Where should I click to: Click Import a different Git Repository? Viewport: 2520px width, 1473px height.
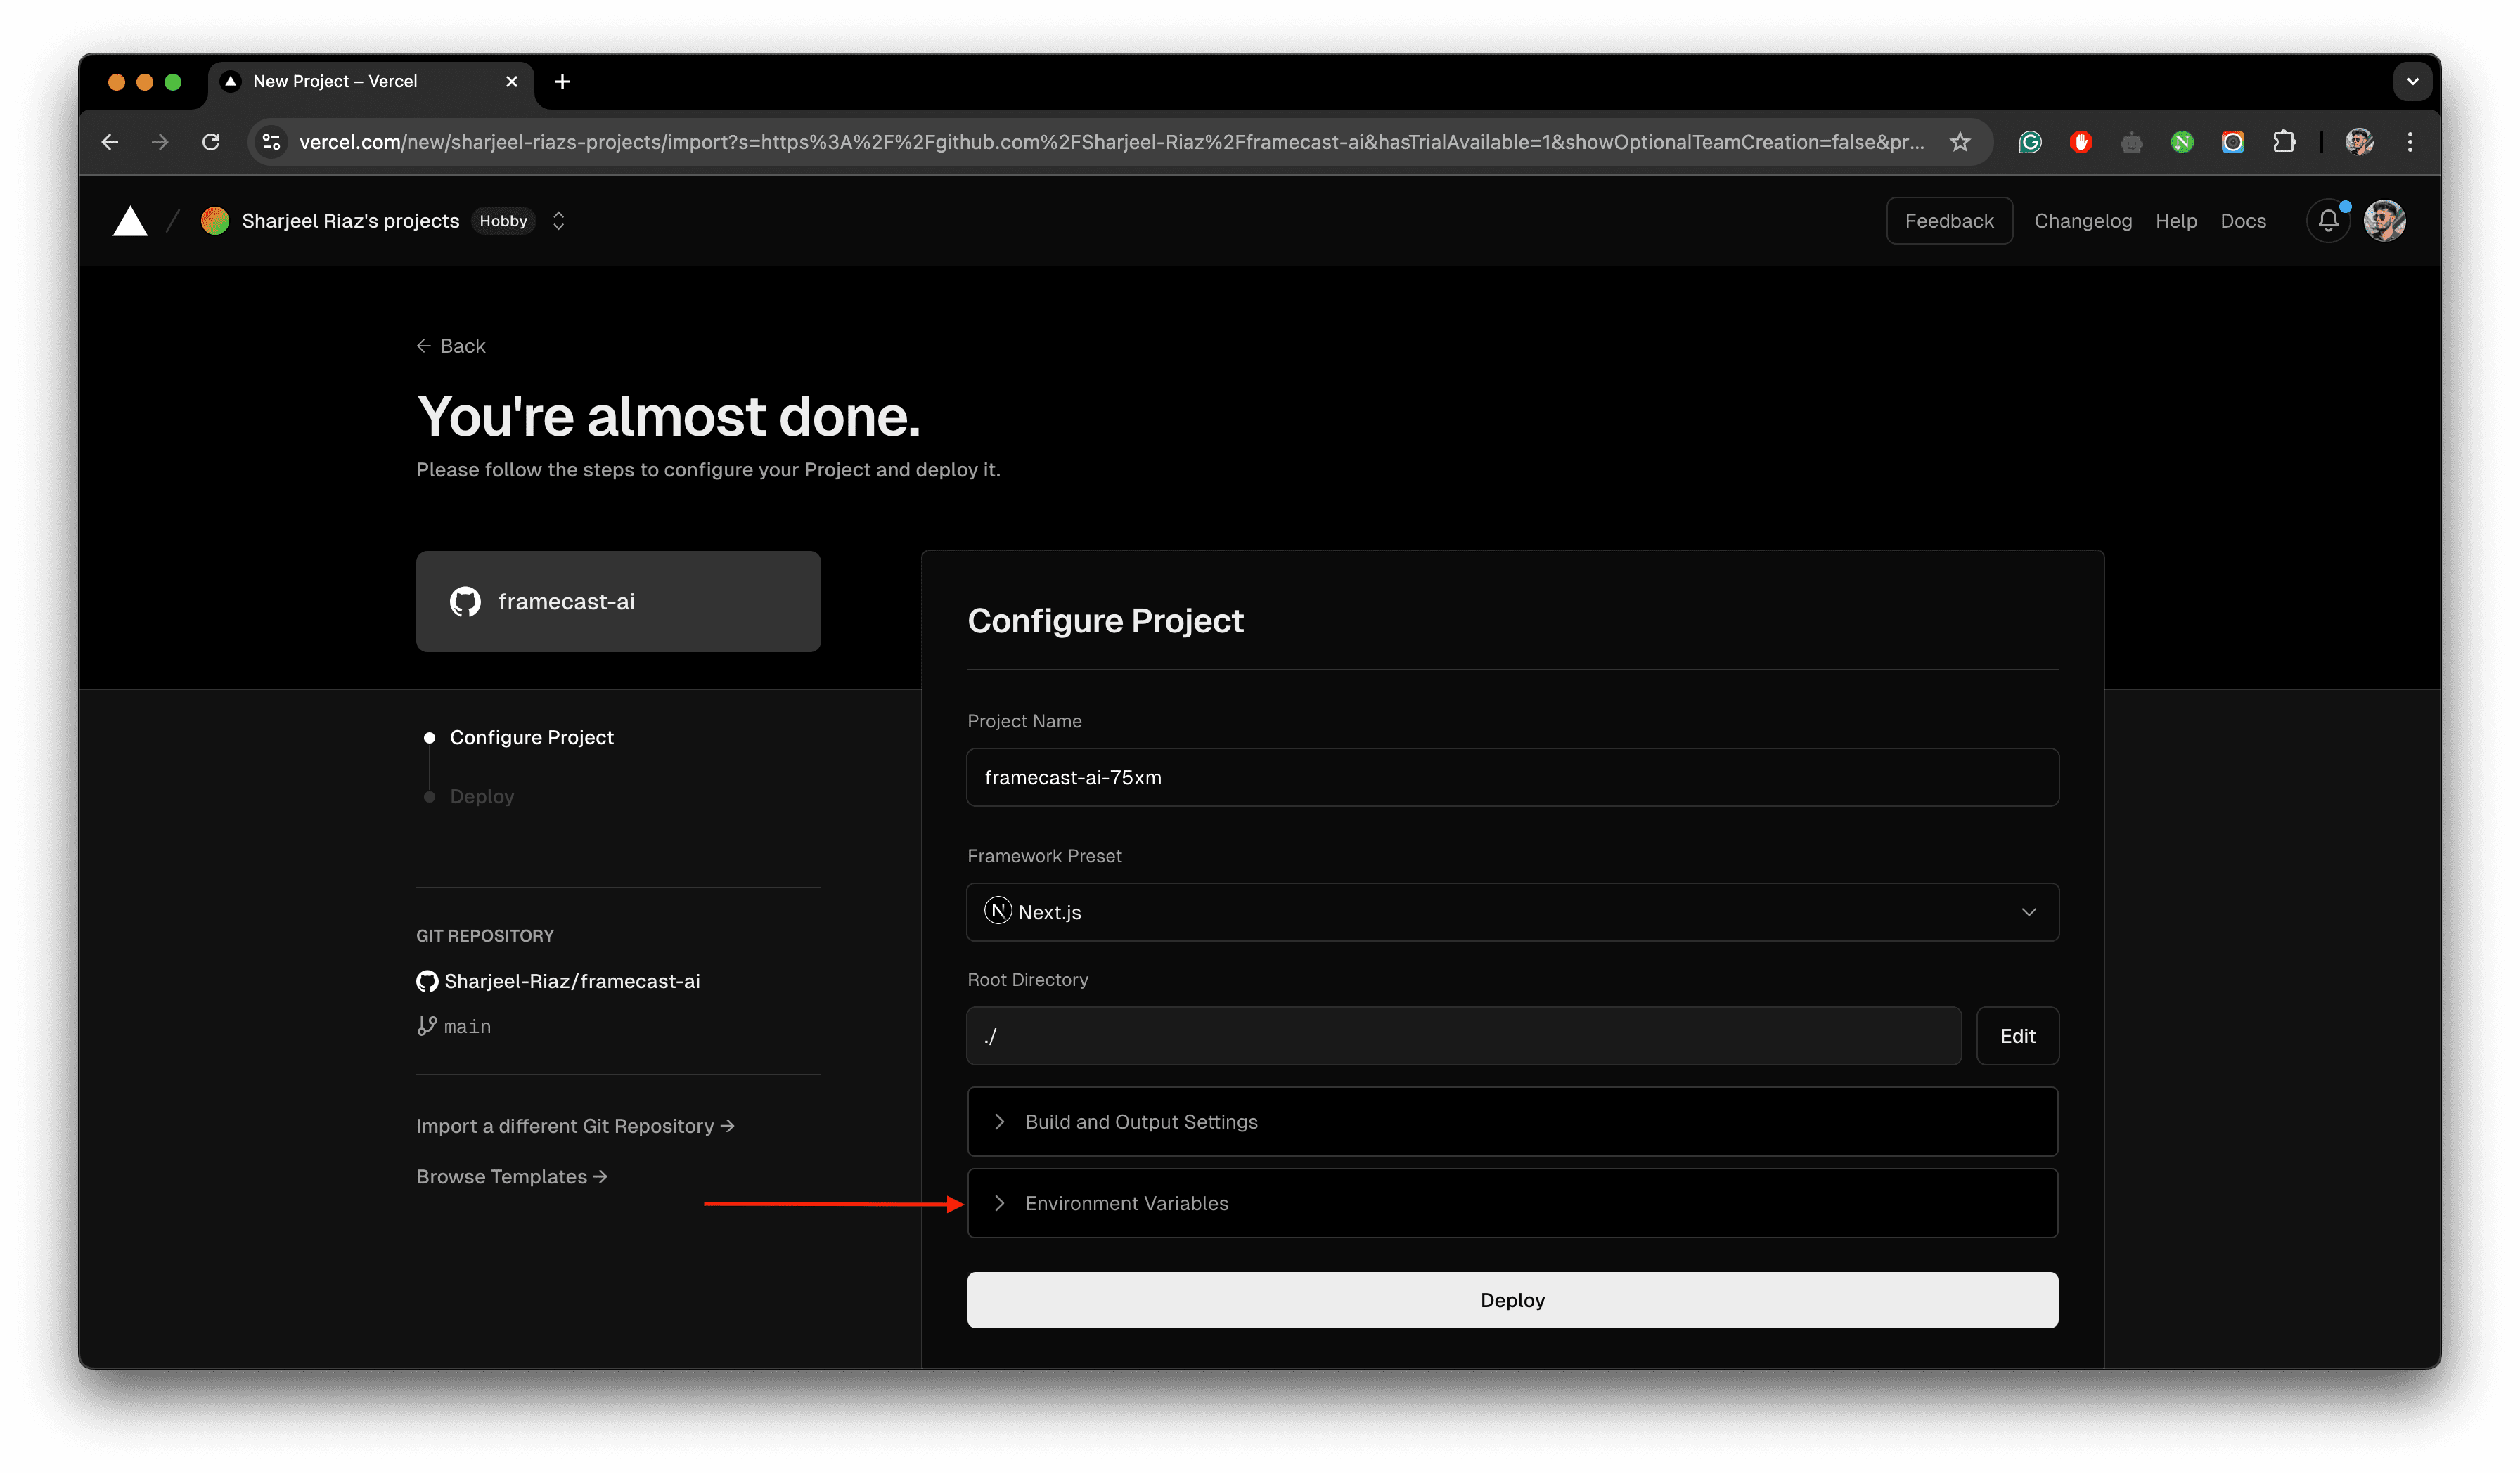pyautogui.click(x=575, y=1127)
